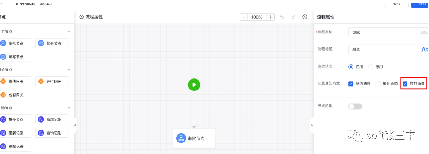Pick the 排他网关 gateway icon
Image resolution: width=429 pixels, height=154 pixels.
point(3,81)
